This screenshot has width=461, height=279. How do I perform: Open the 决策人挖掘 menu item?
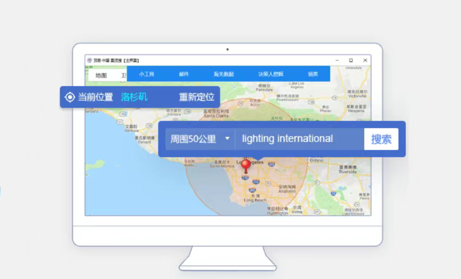[x=271, y=74]
